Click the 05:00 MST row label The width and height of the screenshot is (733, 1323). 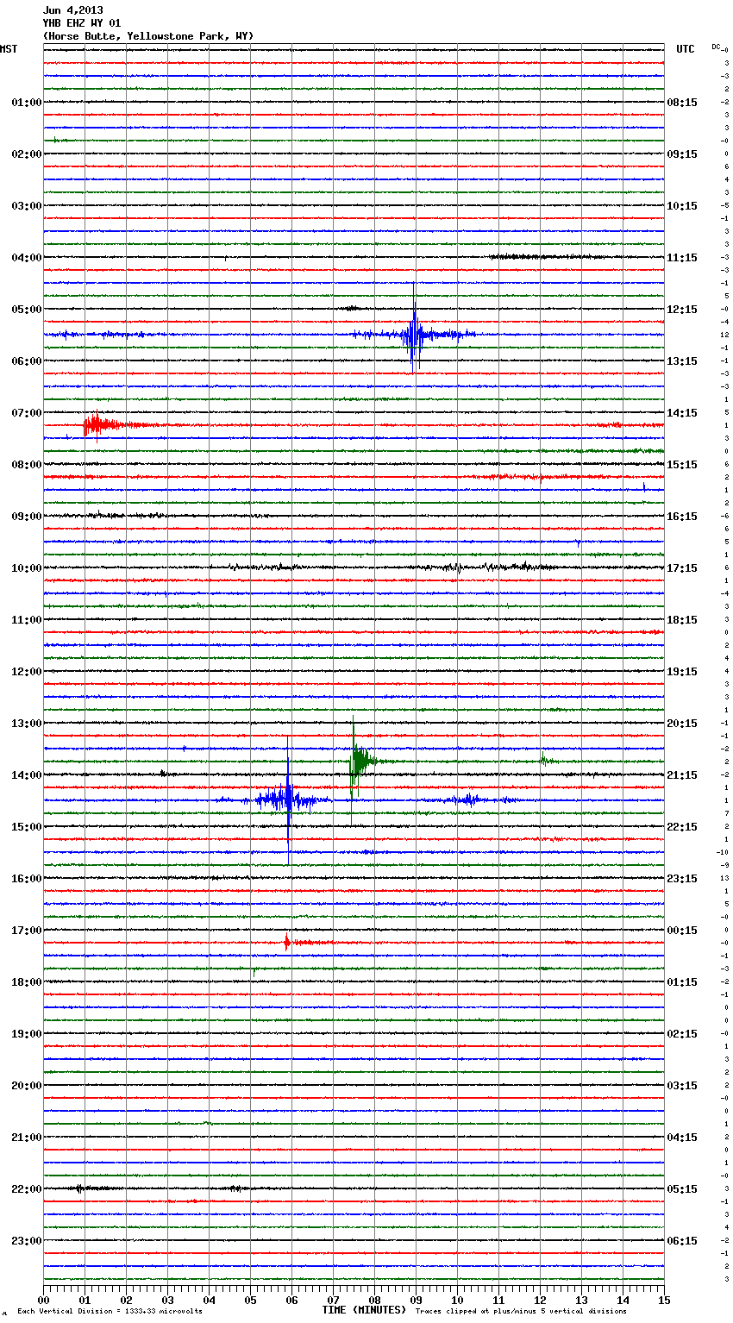[27, 310]
